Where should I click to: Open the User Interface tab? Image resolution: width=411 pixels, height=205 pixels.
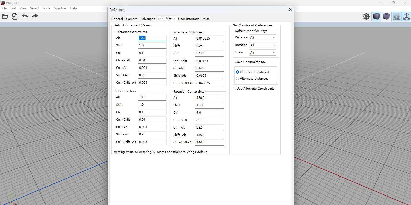(189, 19)
